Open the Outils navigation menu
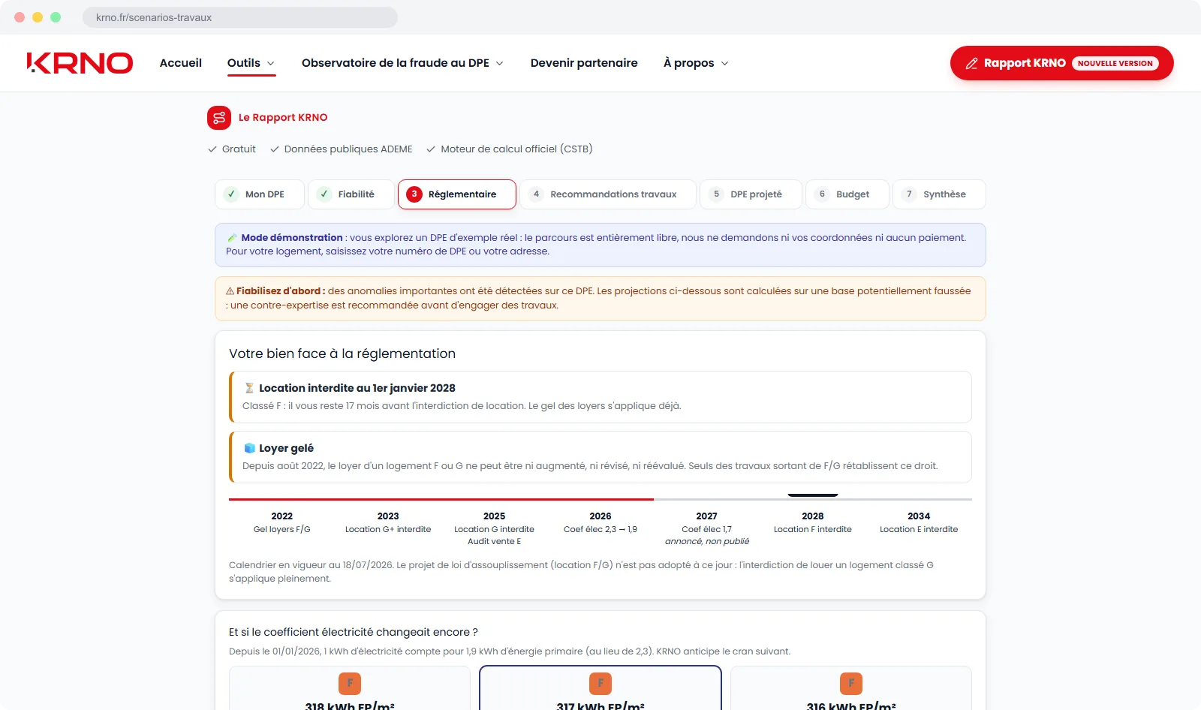 click(x=251, y=63)
